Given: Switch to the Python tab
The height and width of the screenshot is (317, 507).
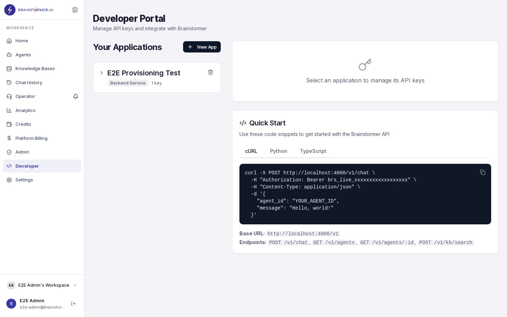Looking at the screenshot, I should tap(278, 151).
